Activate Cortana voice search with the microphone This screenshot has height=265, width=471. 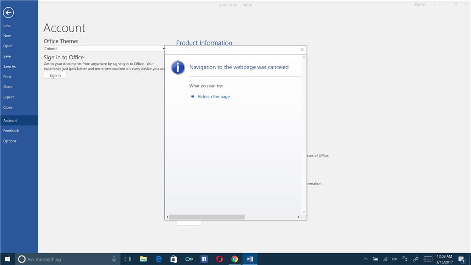click(x=114, y=259)
